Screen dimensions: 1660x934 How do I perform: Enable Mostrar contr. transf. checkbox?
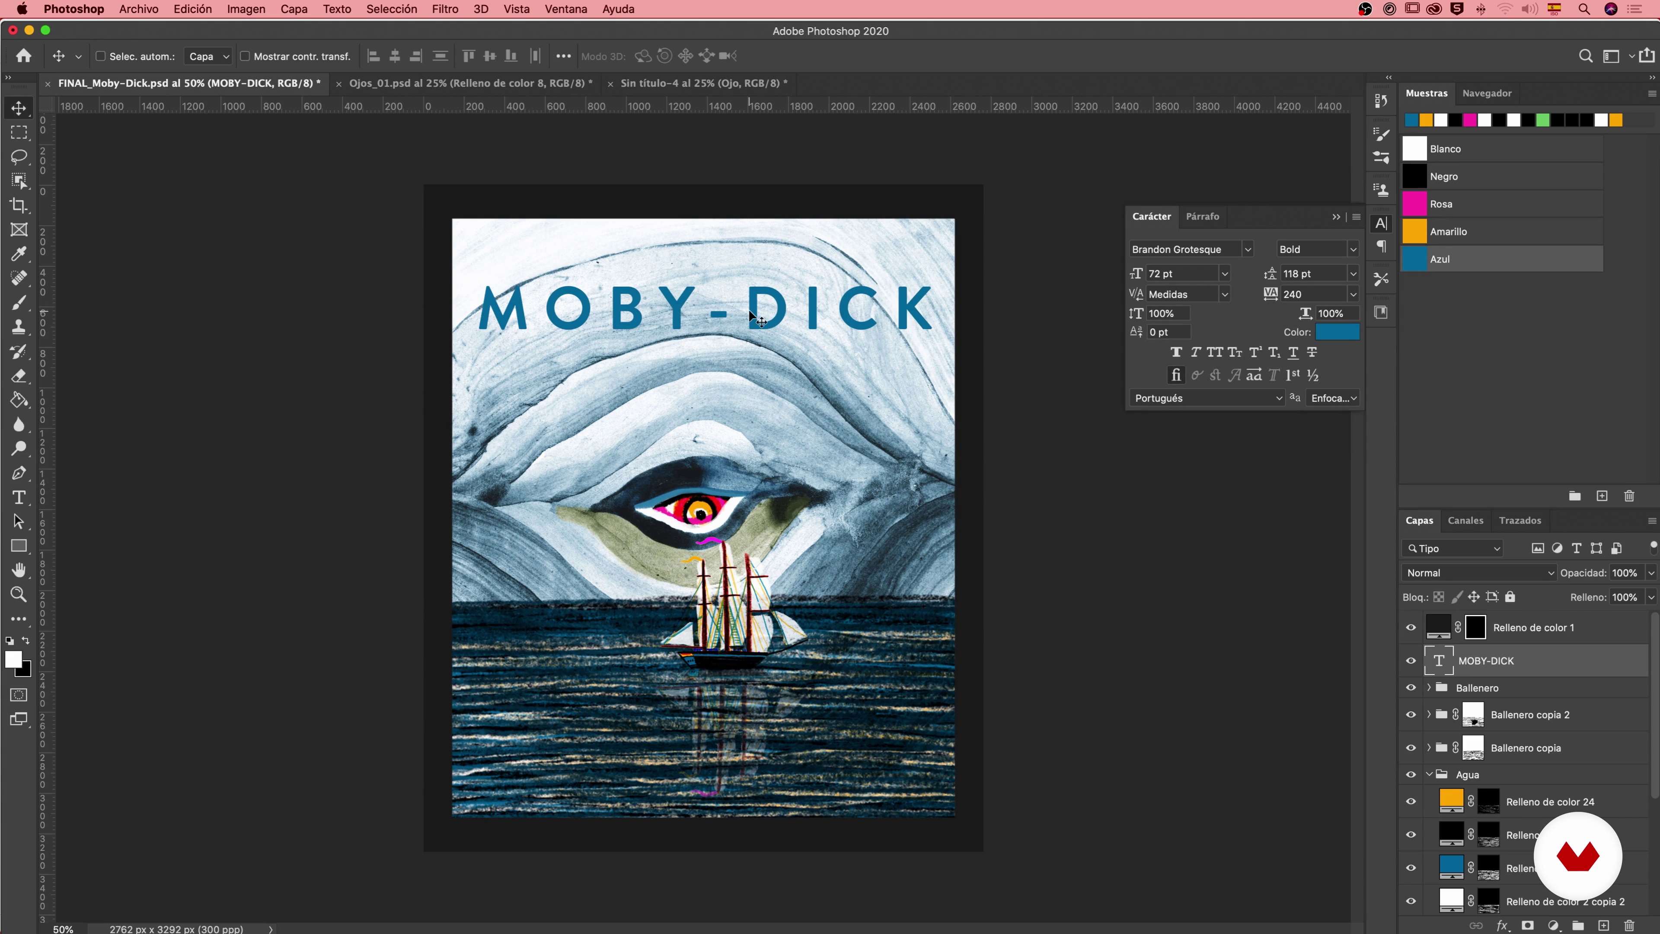[245, 56]
